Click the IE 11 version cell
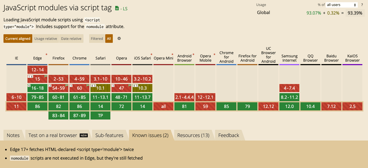The width and height of the screenshot is (368, 168). [x=17, y=106]
